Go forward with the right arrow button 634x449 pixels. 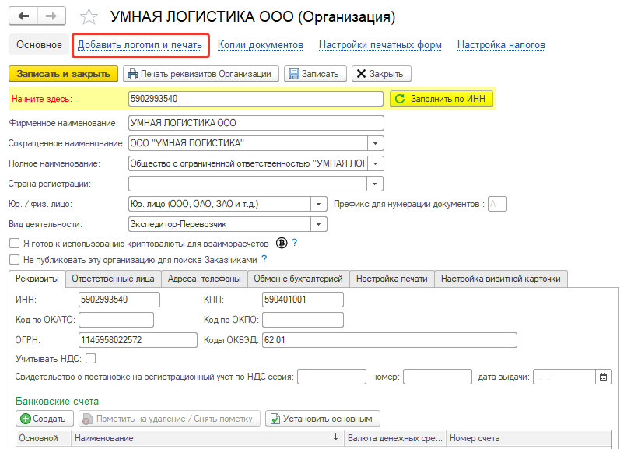click(x=51, y=16)
